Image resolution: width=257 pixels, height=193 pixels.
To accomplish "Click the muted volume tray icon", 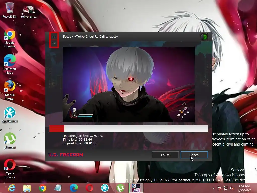I will tap(232, 188).
